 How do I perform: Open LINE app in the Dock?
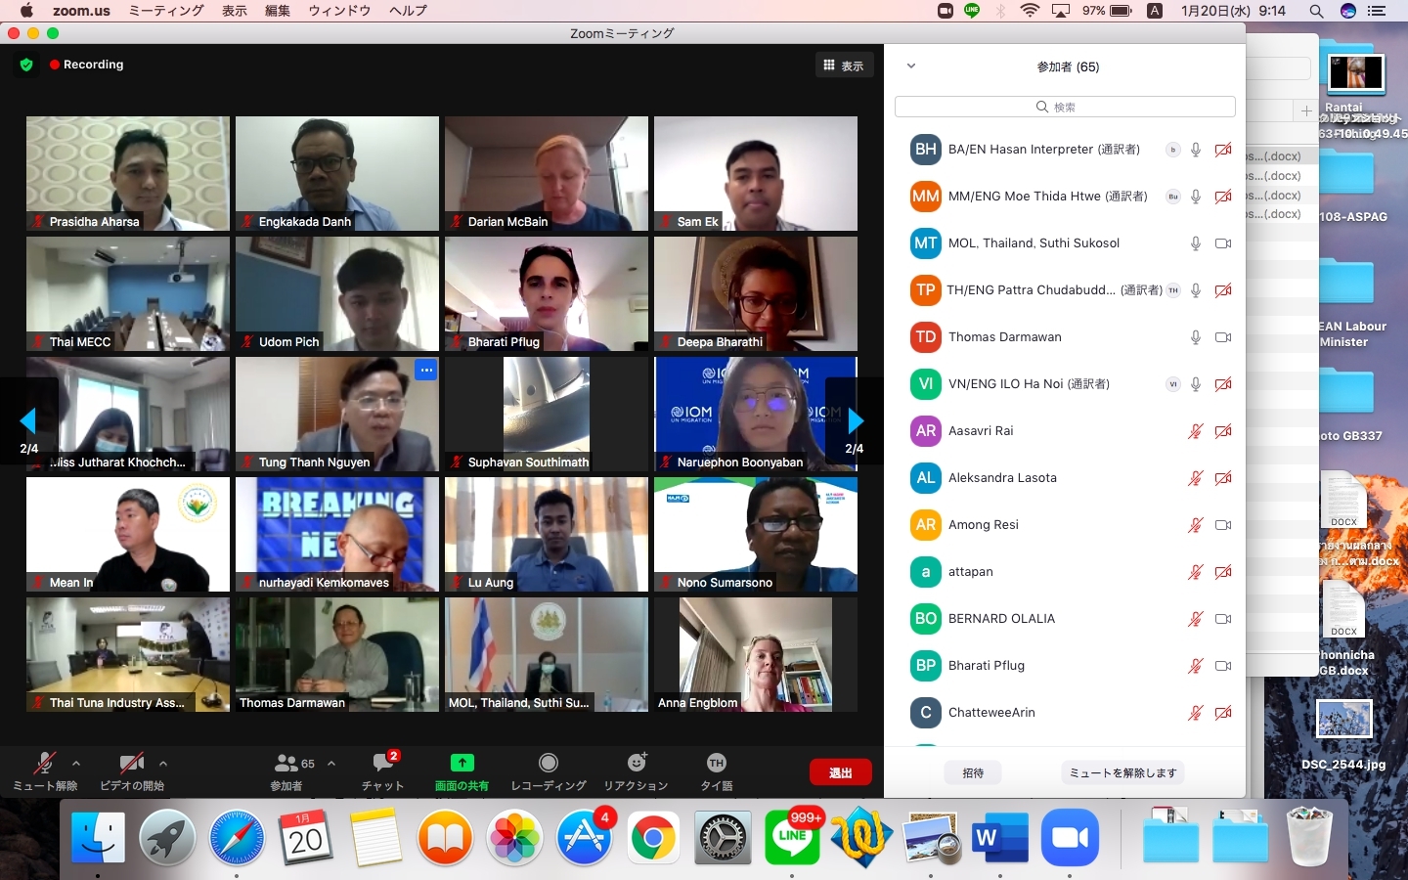click(x=792, y=838)
